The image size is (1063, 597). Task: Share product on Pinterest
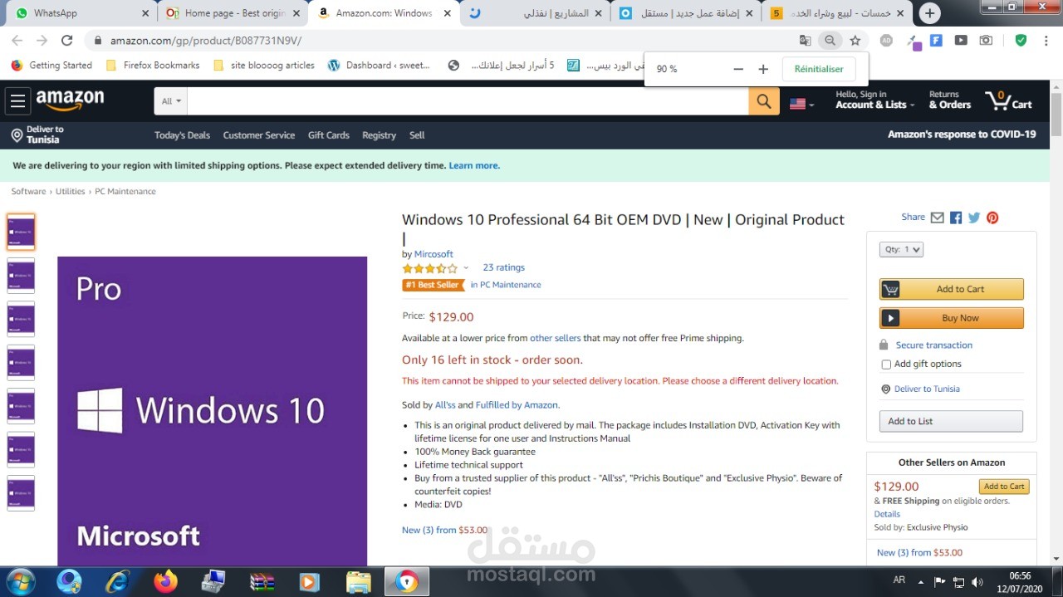point(992,218)
